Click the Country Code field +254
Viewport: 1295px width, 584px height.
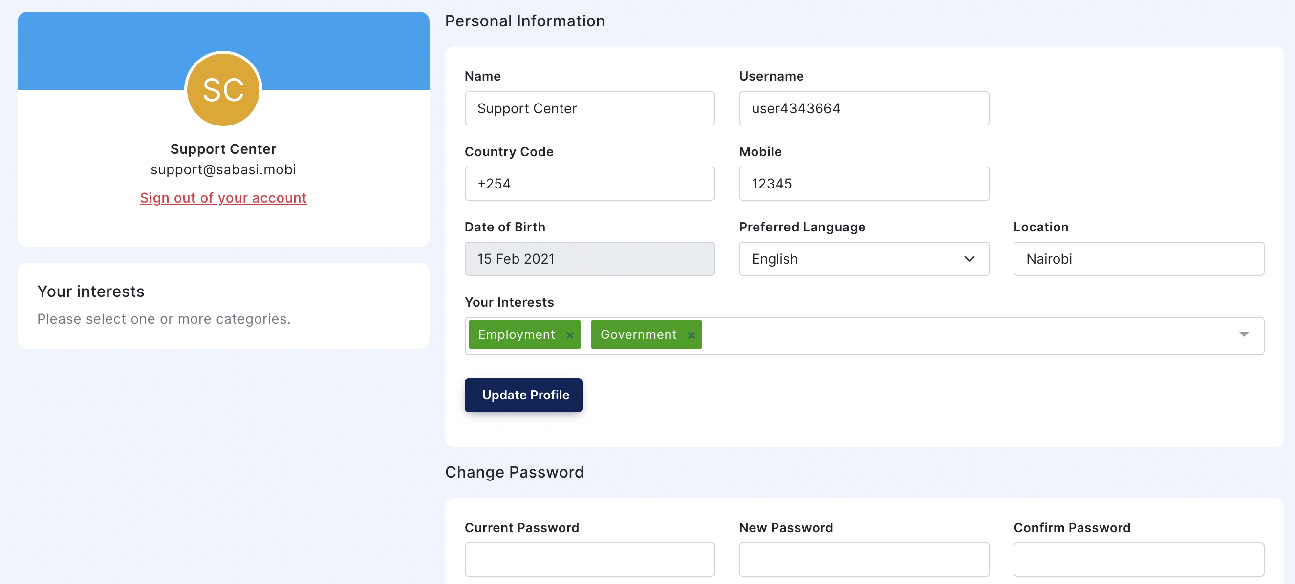pyautogui.click(x=590, y=183)
